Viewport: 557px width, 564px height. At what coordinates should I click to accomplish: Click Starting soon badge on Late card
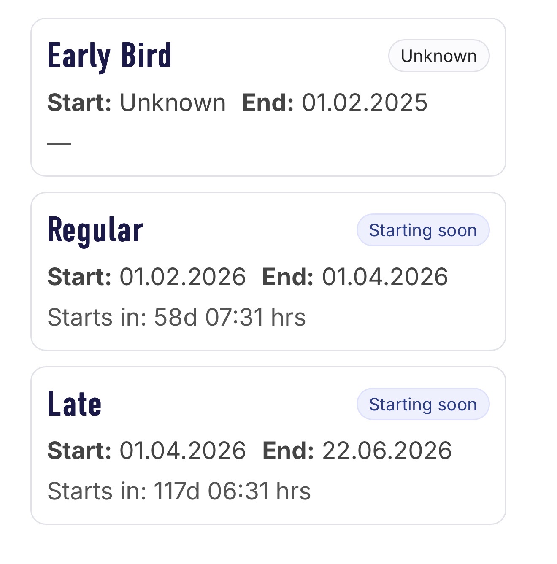coord(423,405)
